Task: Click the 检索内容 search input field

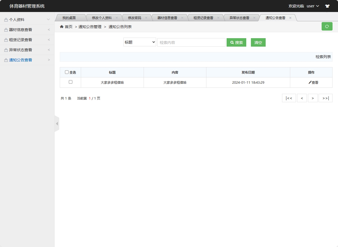Action: coord(191,42)
